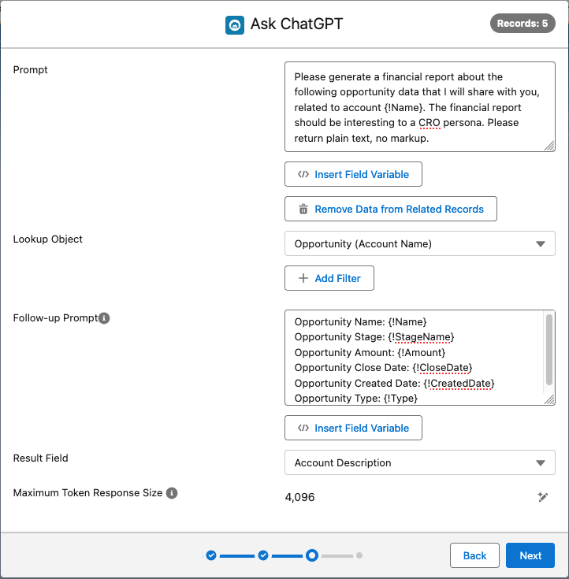Viewport: 569px width, 579px height.
Task: Click the edit icon next to 4,096
Action: (x=543, y=497)
